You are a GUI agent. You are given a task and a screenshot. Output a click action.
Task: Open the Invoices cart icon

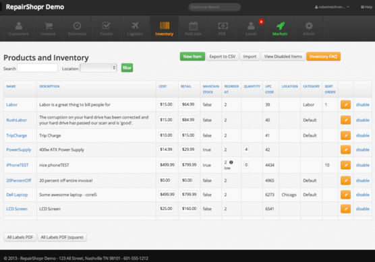pyautogui.click(x=49, y=26)
